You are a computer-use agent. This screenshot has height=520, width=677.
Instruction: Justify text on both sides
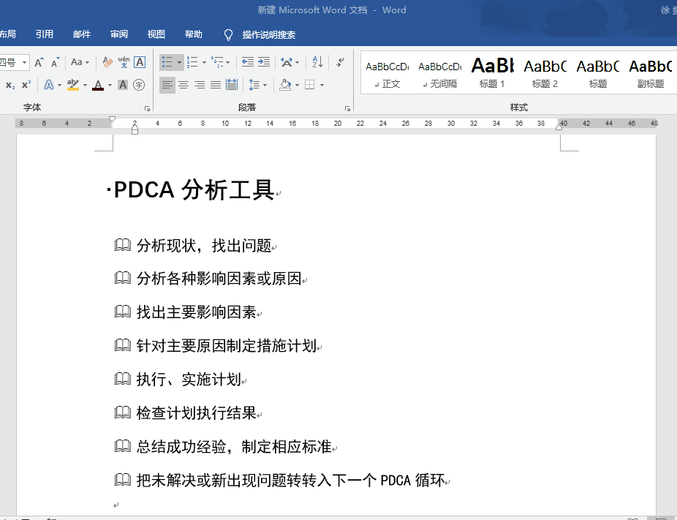coord(216,85)
